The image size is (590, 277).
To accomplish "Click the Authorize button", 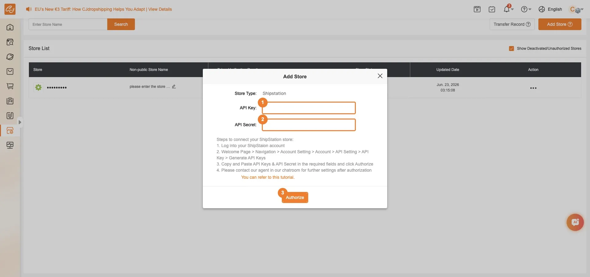I will click(x=295, y=197).
